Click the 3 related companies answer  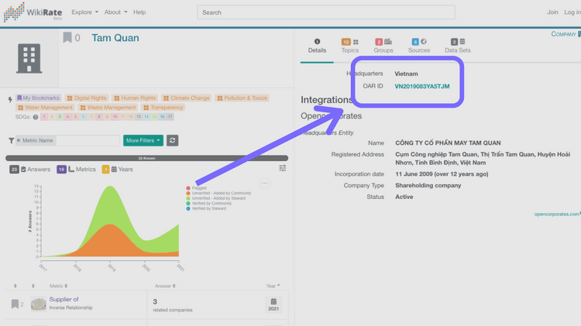tap(173, 305)
